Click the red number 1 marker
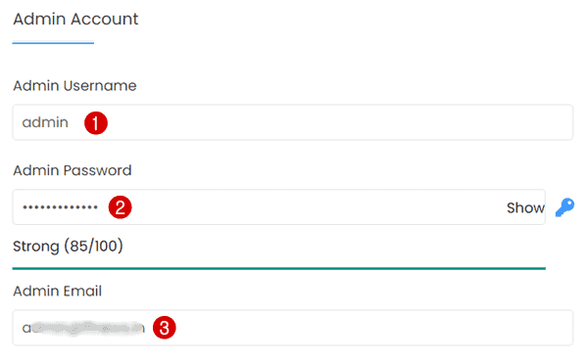Image resolution: width=588 pixels, height=361 pixels. (96, 123)
